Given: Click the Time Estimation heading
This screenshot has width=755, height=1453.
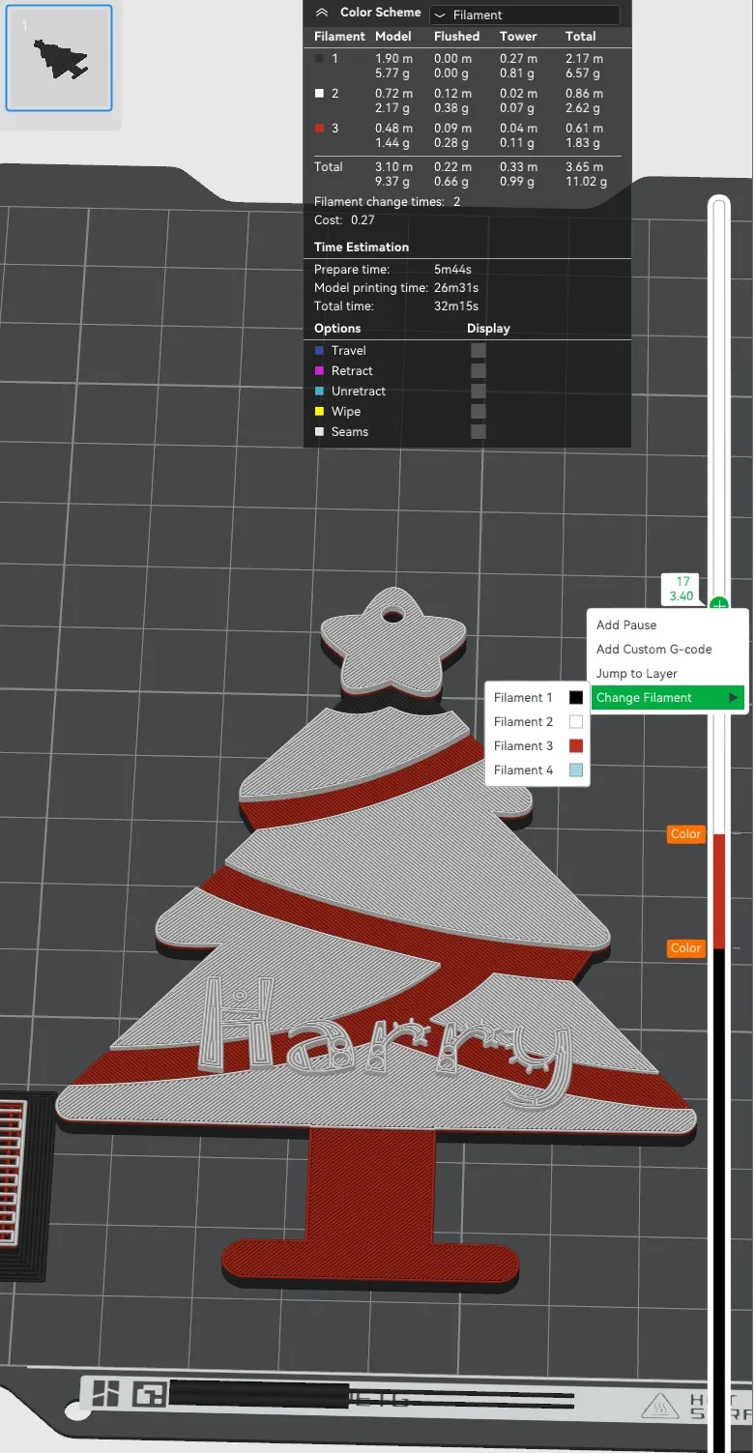Looking at the screenshot, I should click(362, 247).
